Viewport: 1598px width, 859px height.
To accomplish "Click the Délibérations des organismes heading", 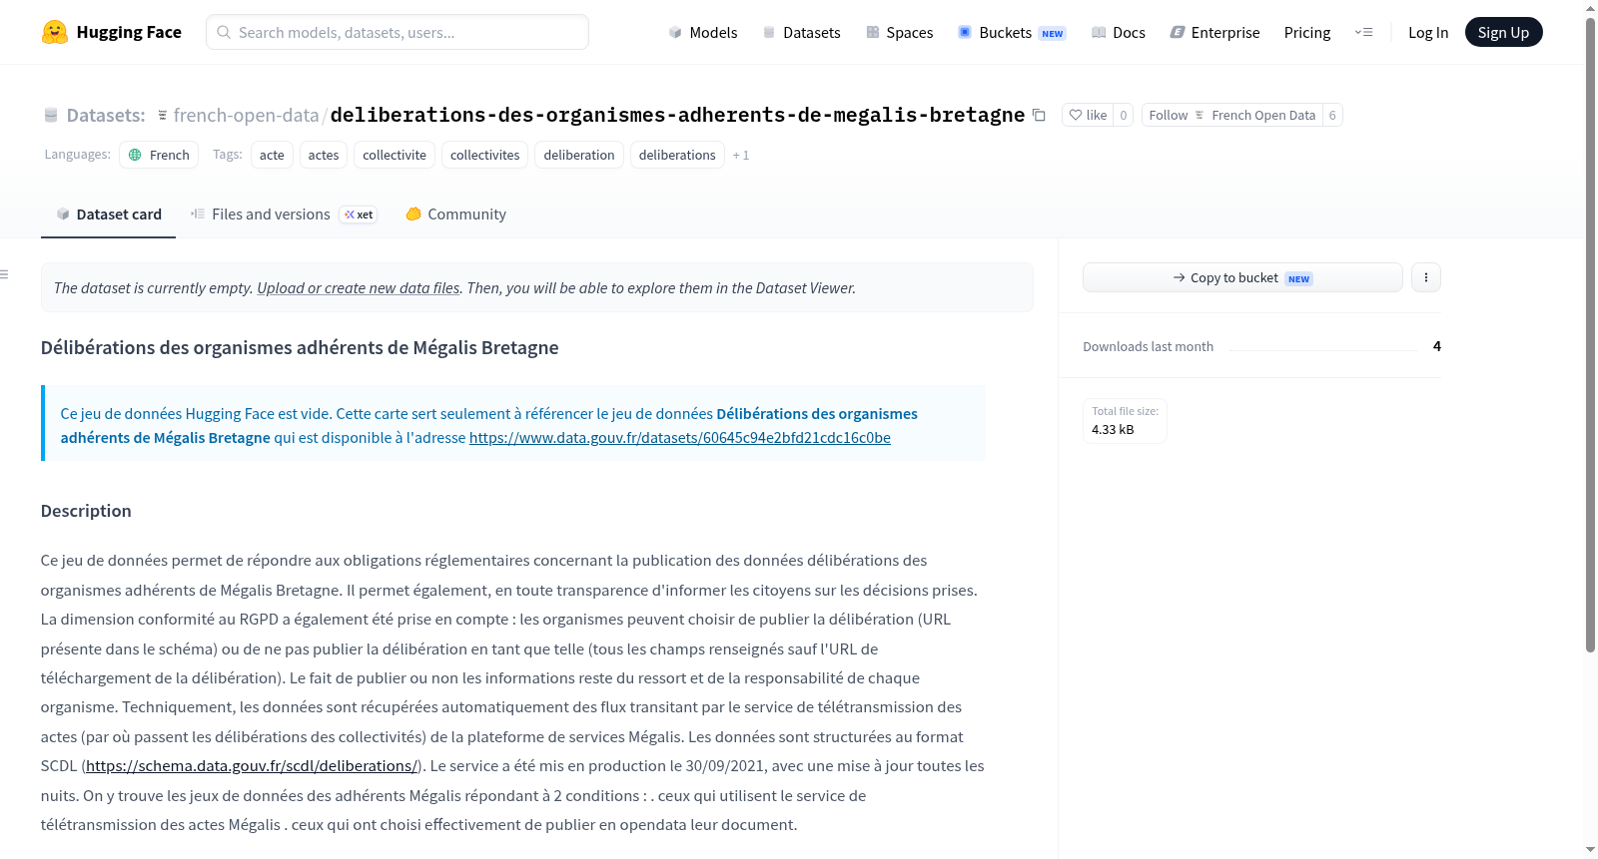I will coord(300,347).
